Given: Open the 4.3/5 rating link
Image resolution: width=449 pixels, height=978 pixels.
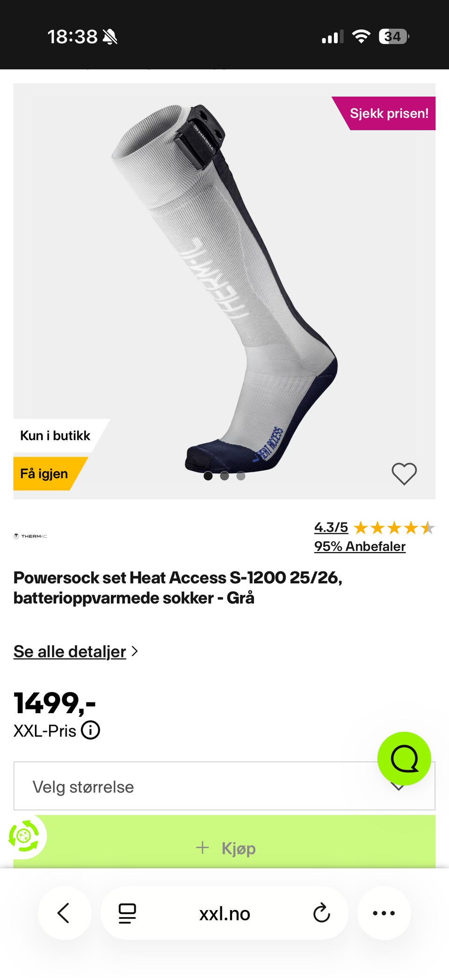Looking at the screenshot, I should click(331, 527).
